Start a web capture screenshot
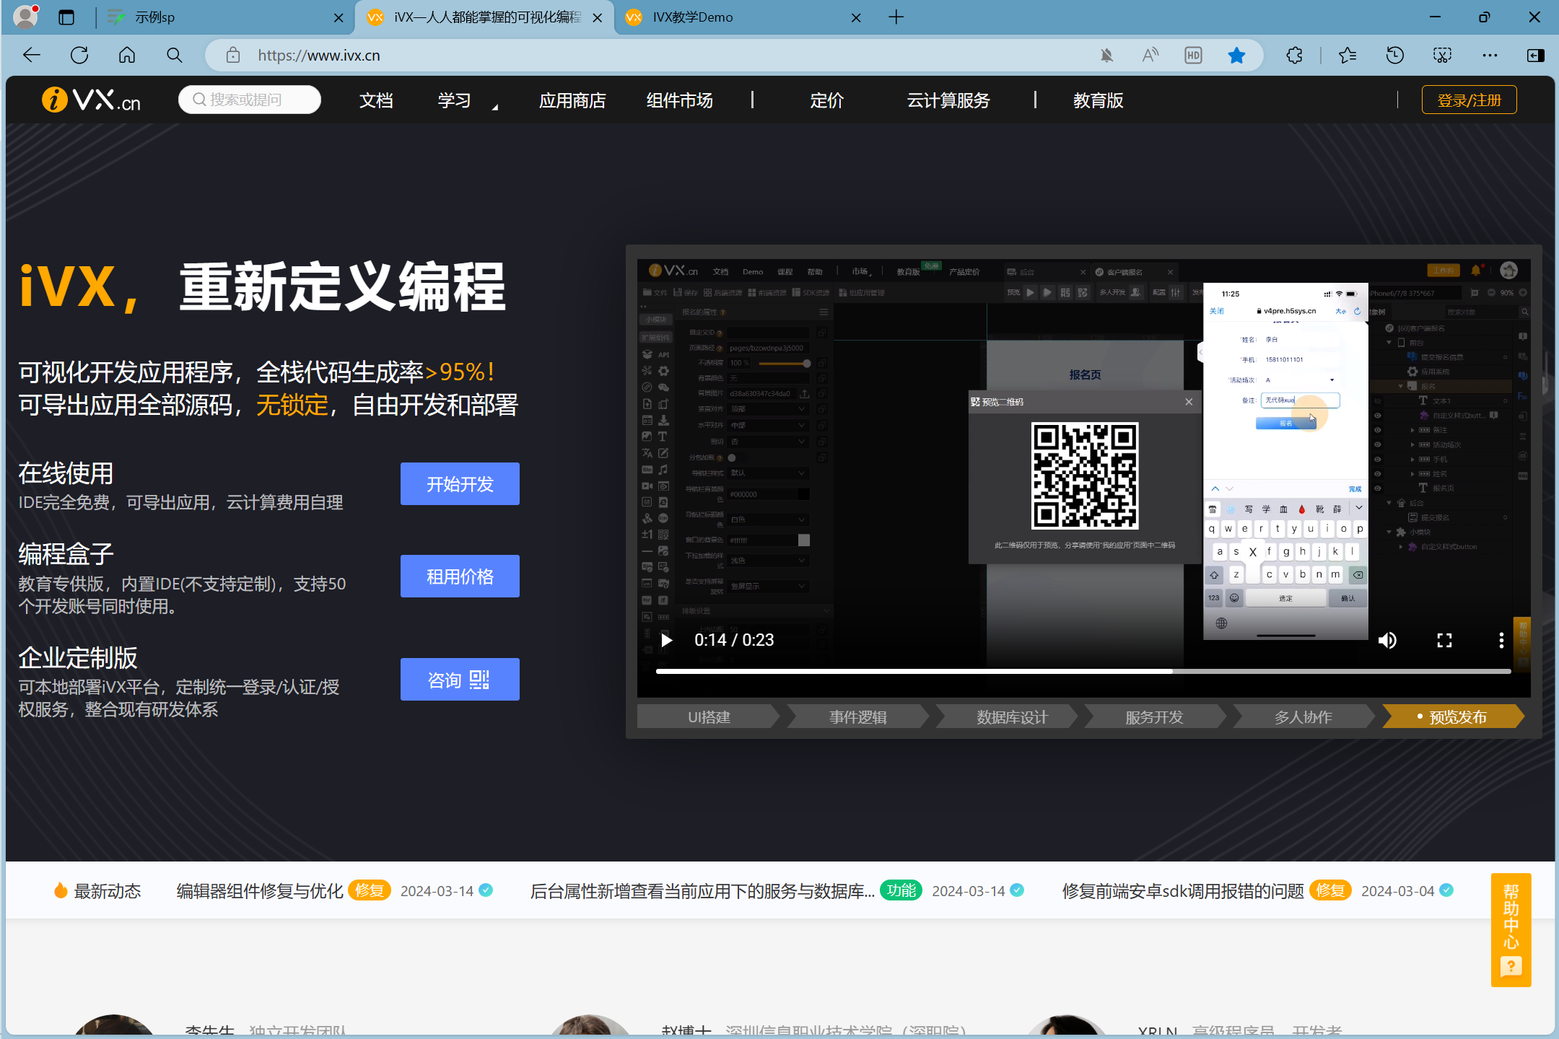Viewport: 1559px width, 1039px height. [x=1442, y=56]
